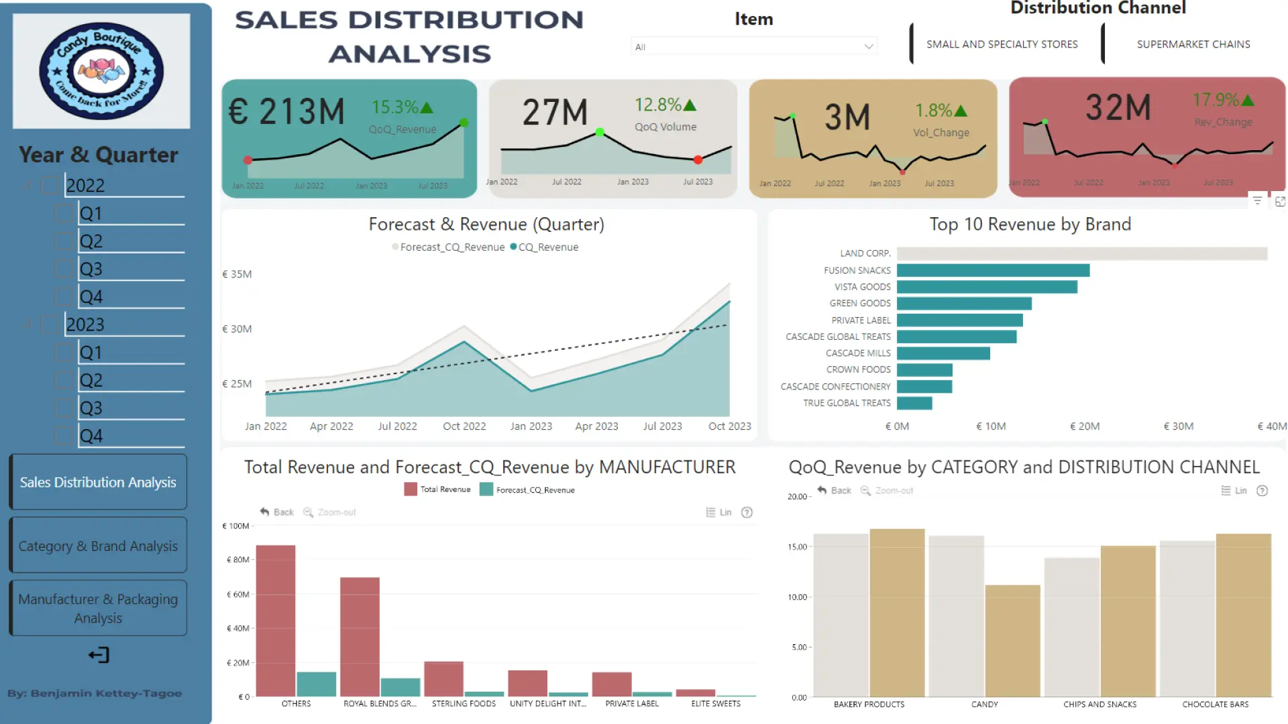Select the GREEN GOODS bar
Image resolution: width=1288 pixels, height=724 pixels.
coord(964,304)
